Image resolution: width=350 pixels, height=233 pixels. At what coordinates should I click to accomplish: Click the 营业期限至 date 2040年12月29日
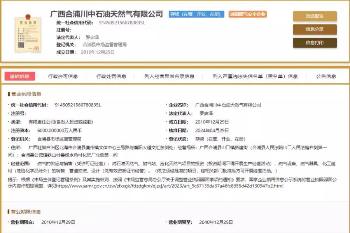pos(216,222)
